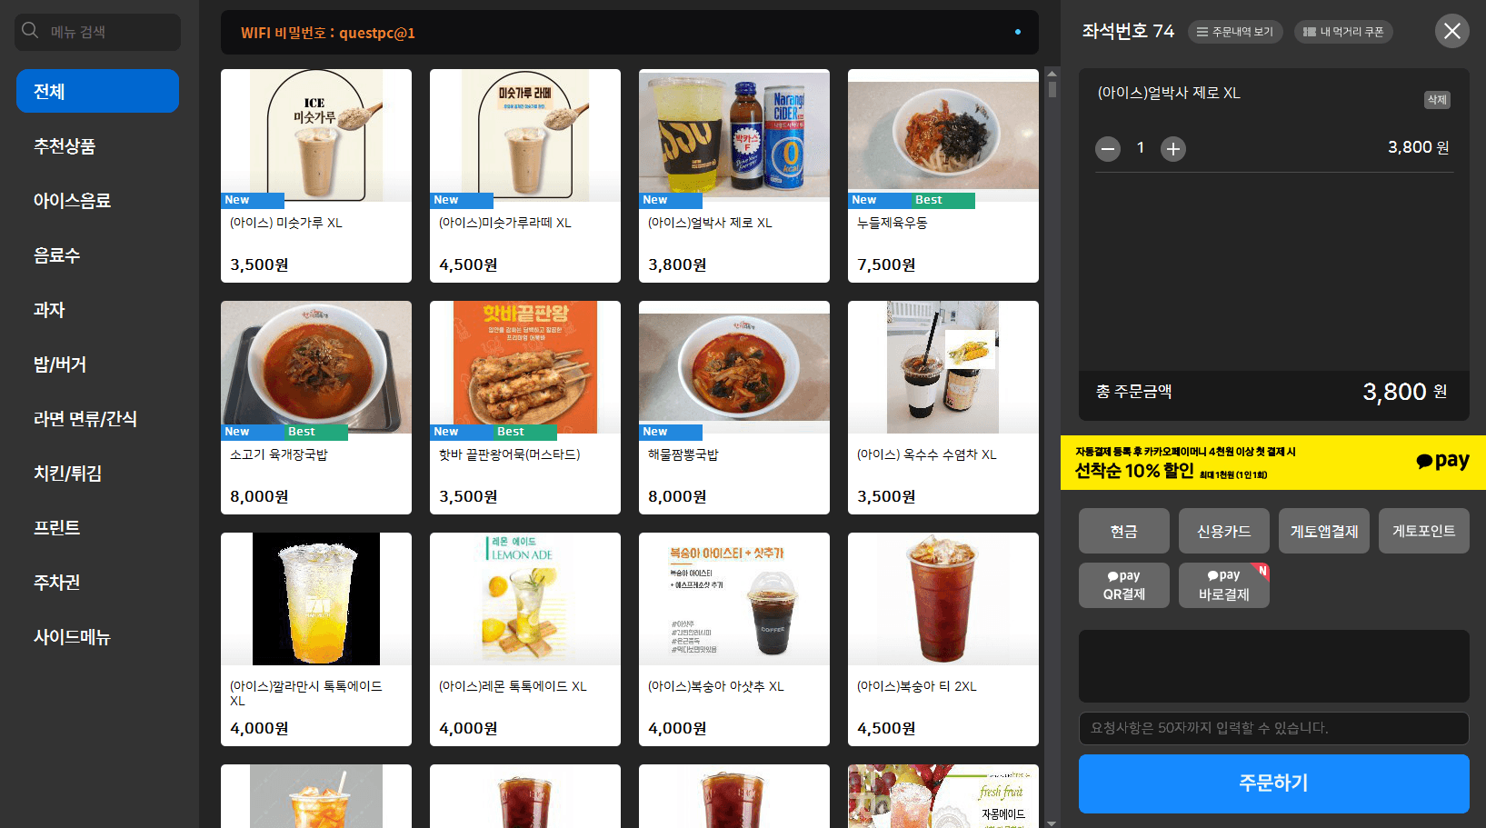Add (아이스) 미숫가루 XL to order
The height and width of the screenshot is (828, 1486).
click(x=316, y=175)
